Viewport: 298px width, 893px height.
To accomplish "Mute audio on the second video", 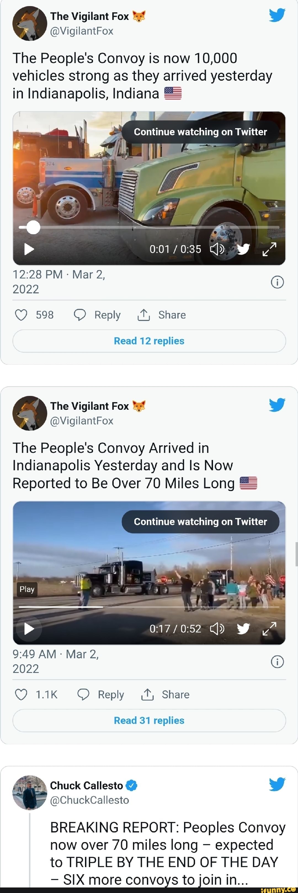I will (x=218, y=628).
